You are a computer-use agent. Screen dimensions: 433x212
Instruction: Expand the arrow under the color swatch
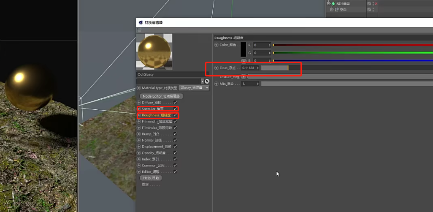click(x=244, y=60)
